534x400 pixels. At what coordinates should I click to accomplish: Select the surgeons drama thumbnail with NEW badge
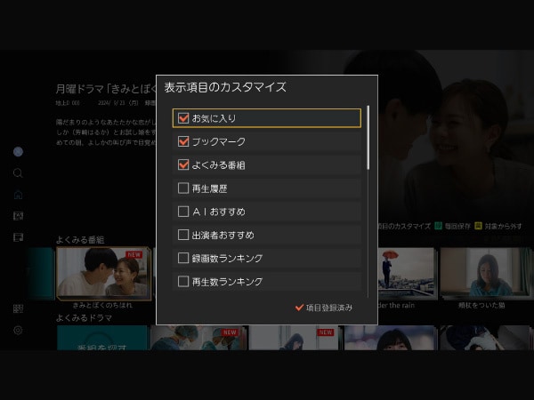pyautogui.click(x=198, y=338)
